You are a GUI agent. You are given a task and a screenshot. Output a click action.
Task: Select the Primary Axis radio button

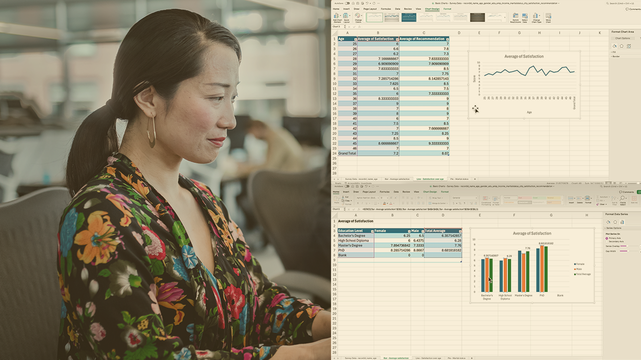[x=607, y=238]
